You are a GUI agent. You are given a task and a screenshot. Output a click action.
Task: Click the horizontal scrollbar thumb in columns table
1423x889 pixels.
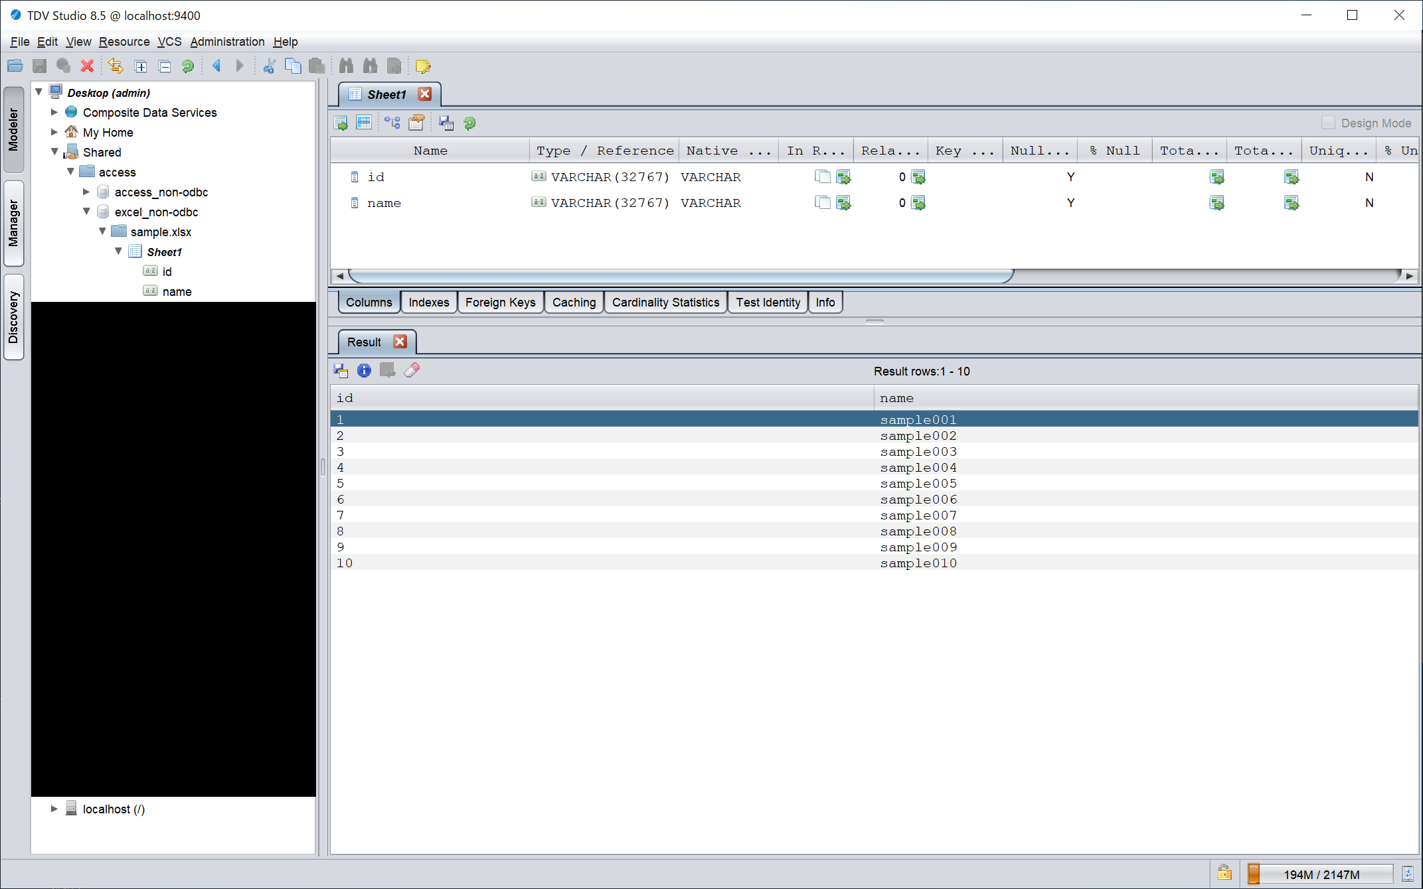681,275
